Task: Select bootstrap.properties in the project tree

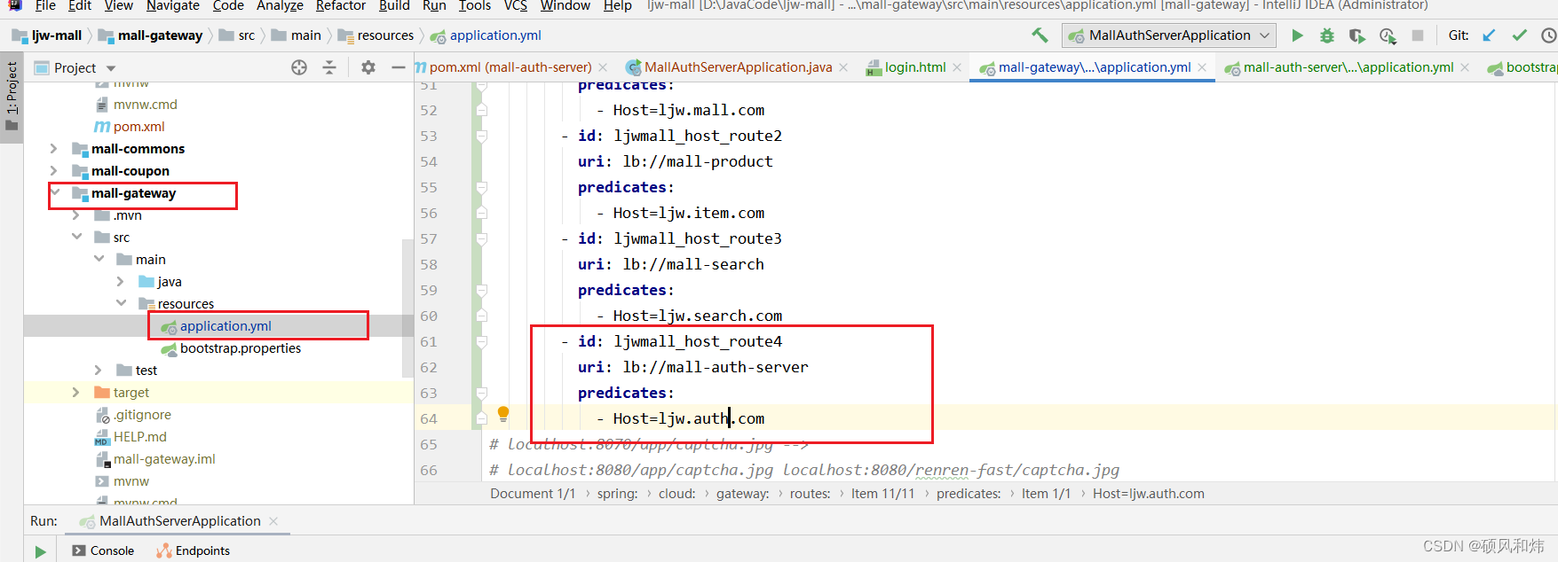Action: [x=241, y=348]
